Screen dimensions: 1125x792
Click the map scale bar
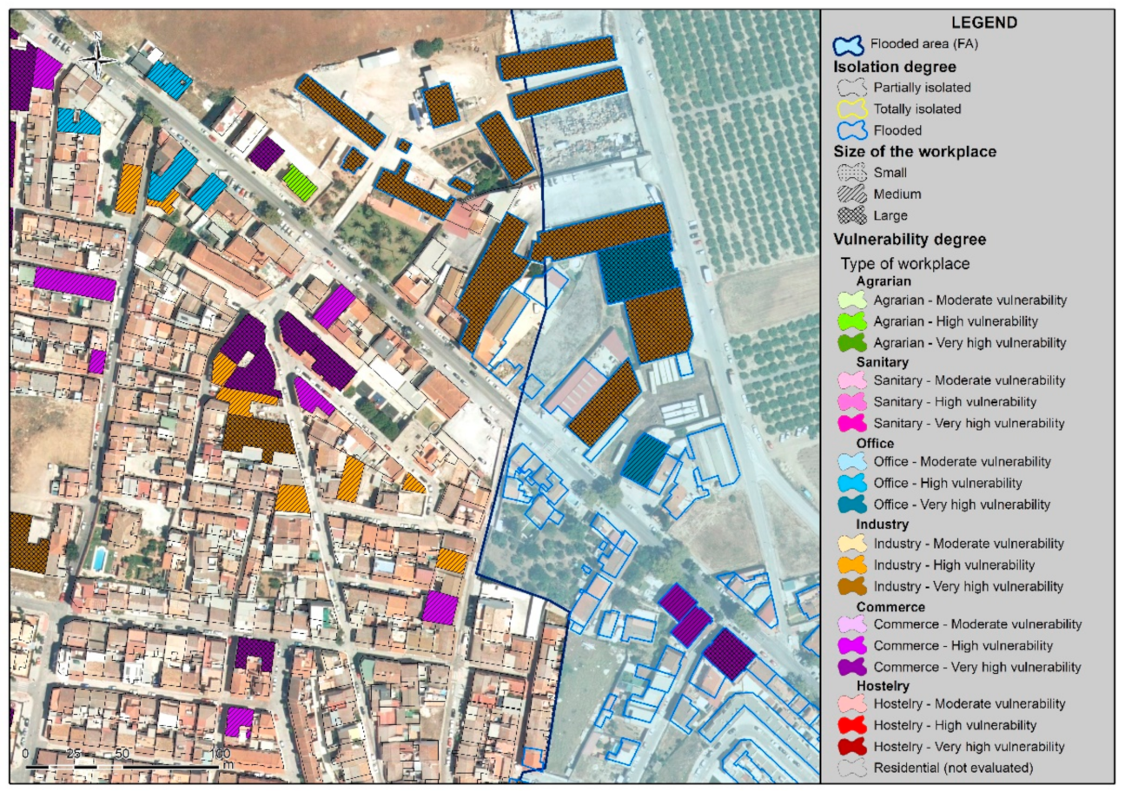click(122, 764)
